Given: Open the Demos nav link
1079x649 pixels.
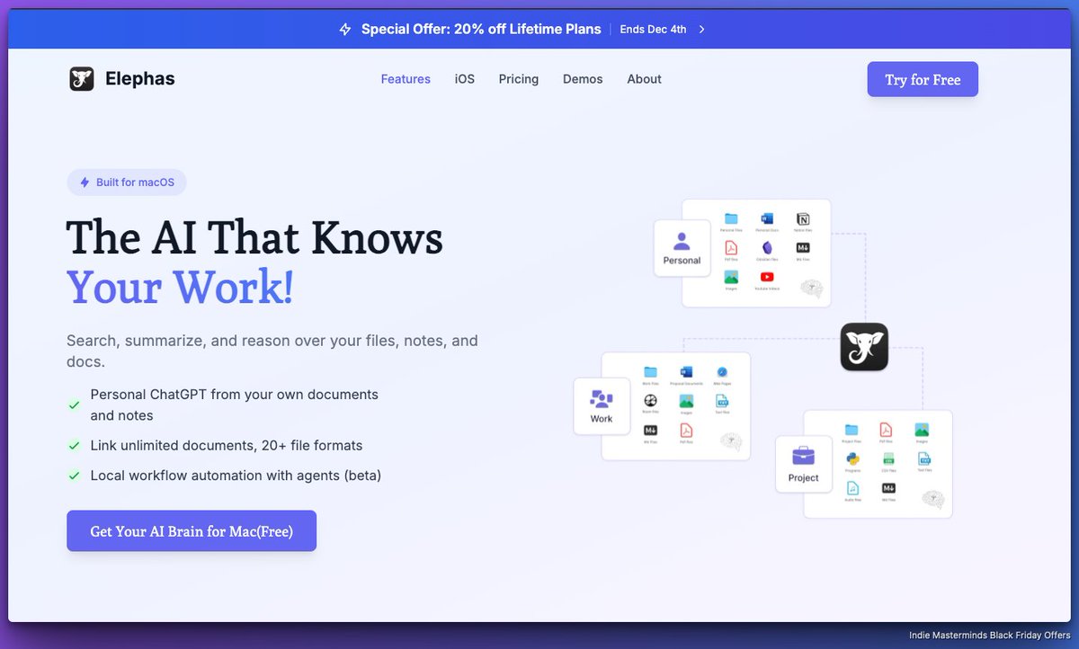Looking at the screenshot, I should pyautogui.click(x=583, y=79).
